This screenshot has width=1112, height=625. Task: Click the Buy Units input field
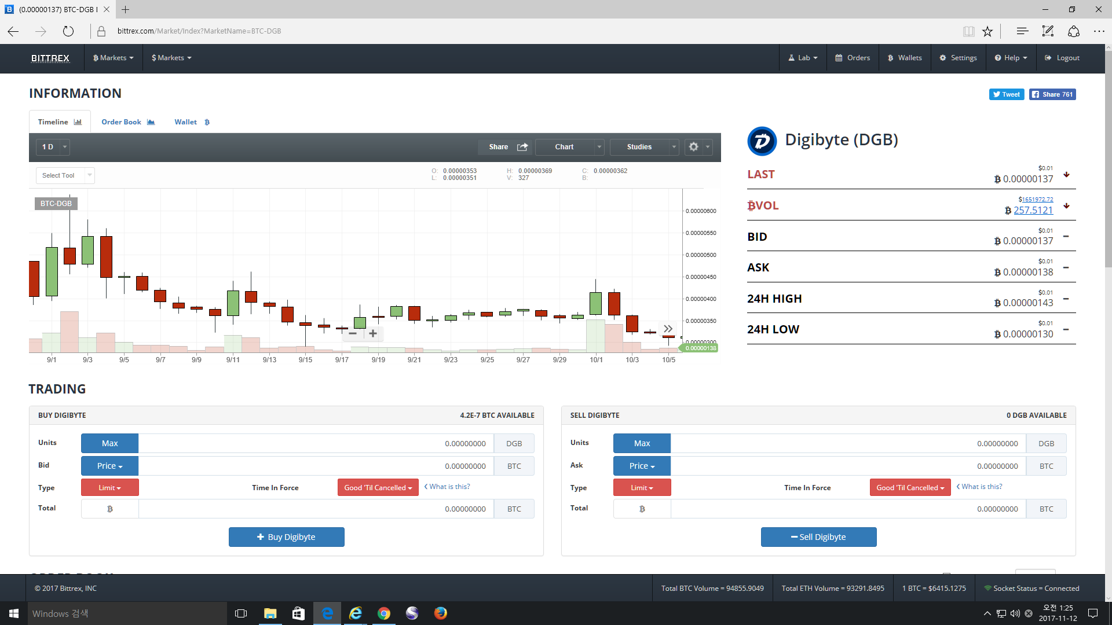coord(316,443)
